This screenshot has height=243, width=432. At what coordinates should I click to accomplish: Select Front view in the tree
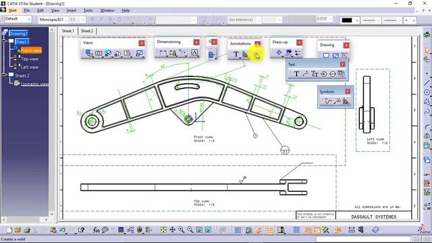[31, 50]
